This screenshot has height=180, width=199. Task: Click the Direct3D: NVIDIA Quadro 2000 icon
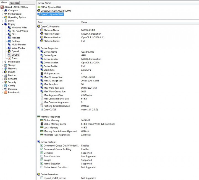(x=39, y=11)
